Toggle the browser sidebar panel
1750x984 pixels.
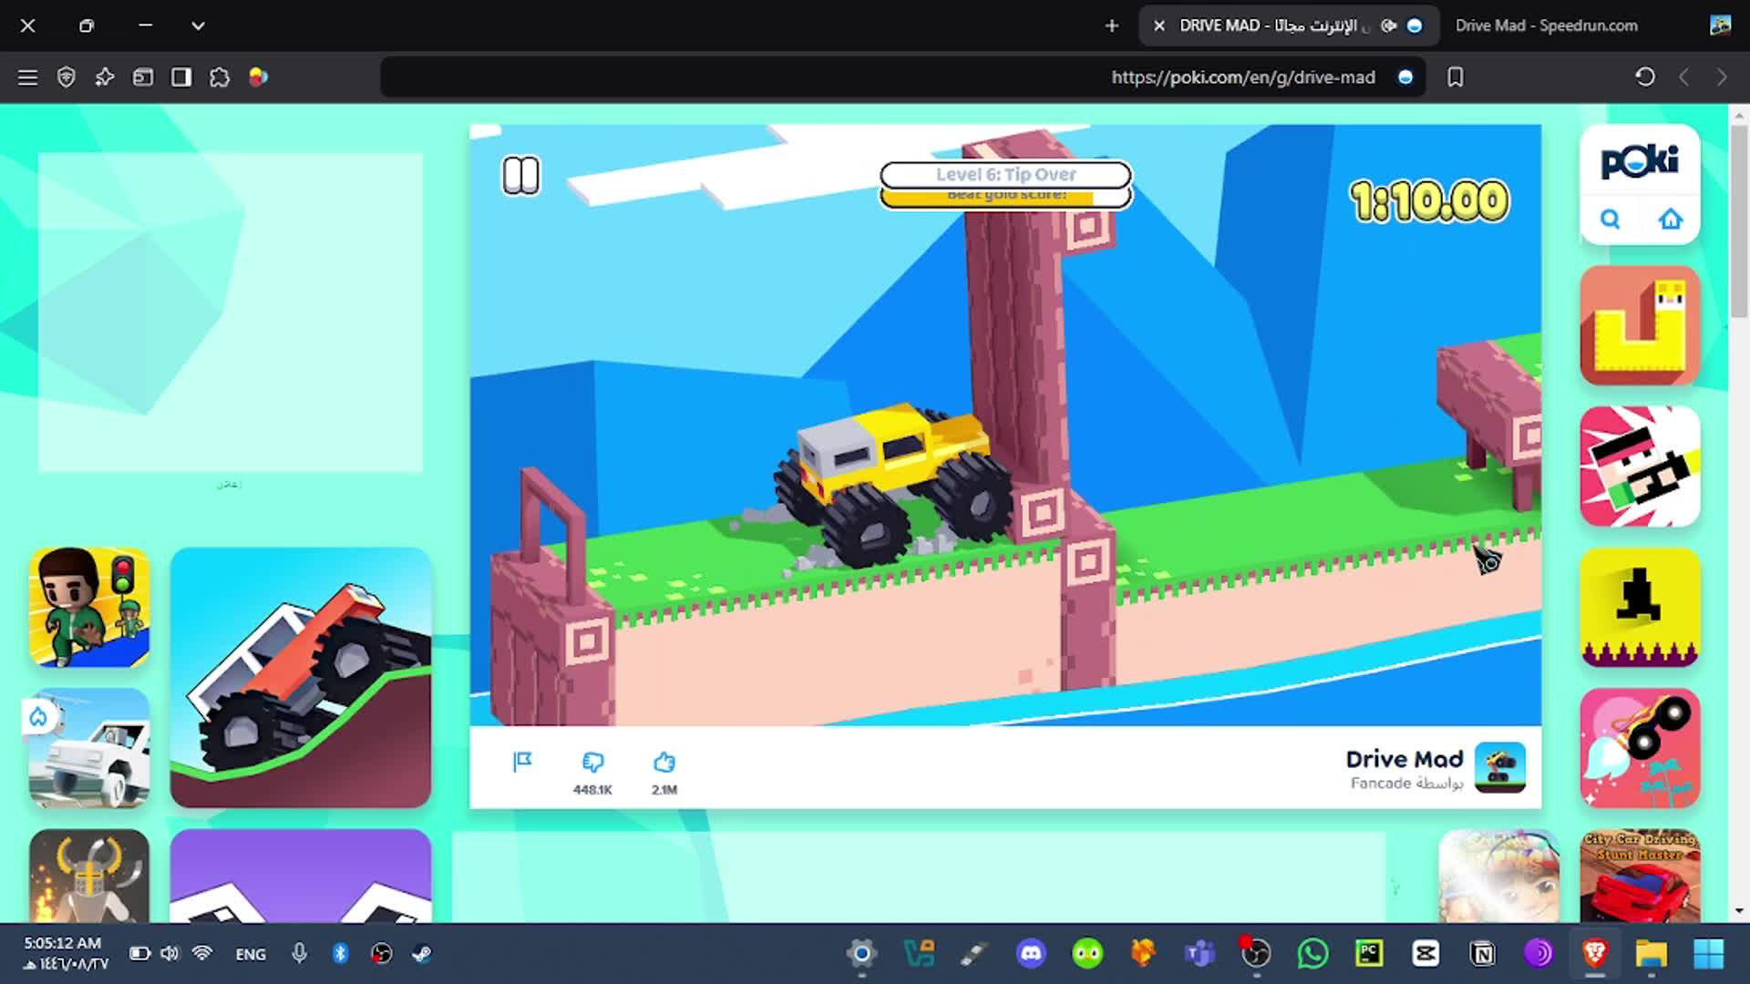pos(181,77)
